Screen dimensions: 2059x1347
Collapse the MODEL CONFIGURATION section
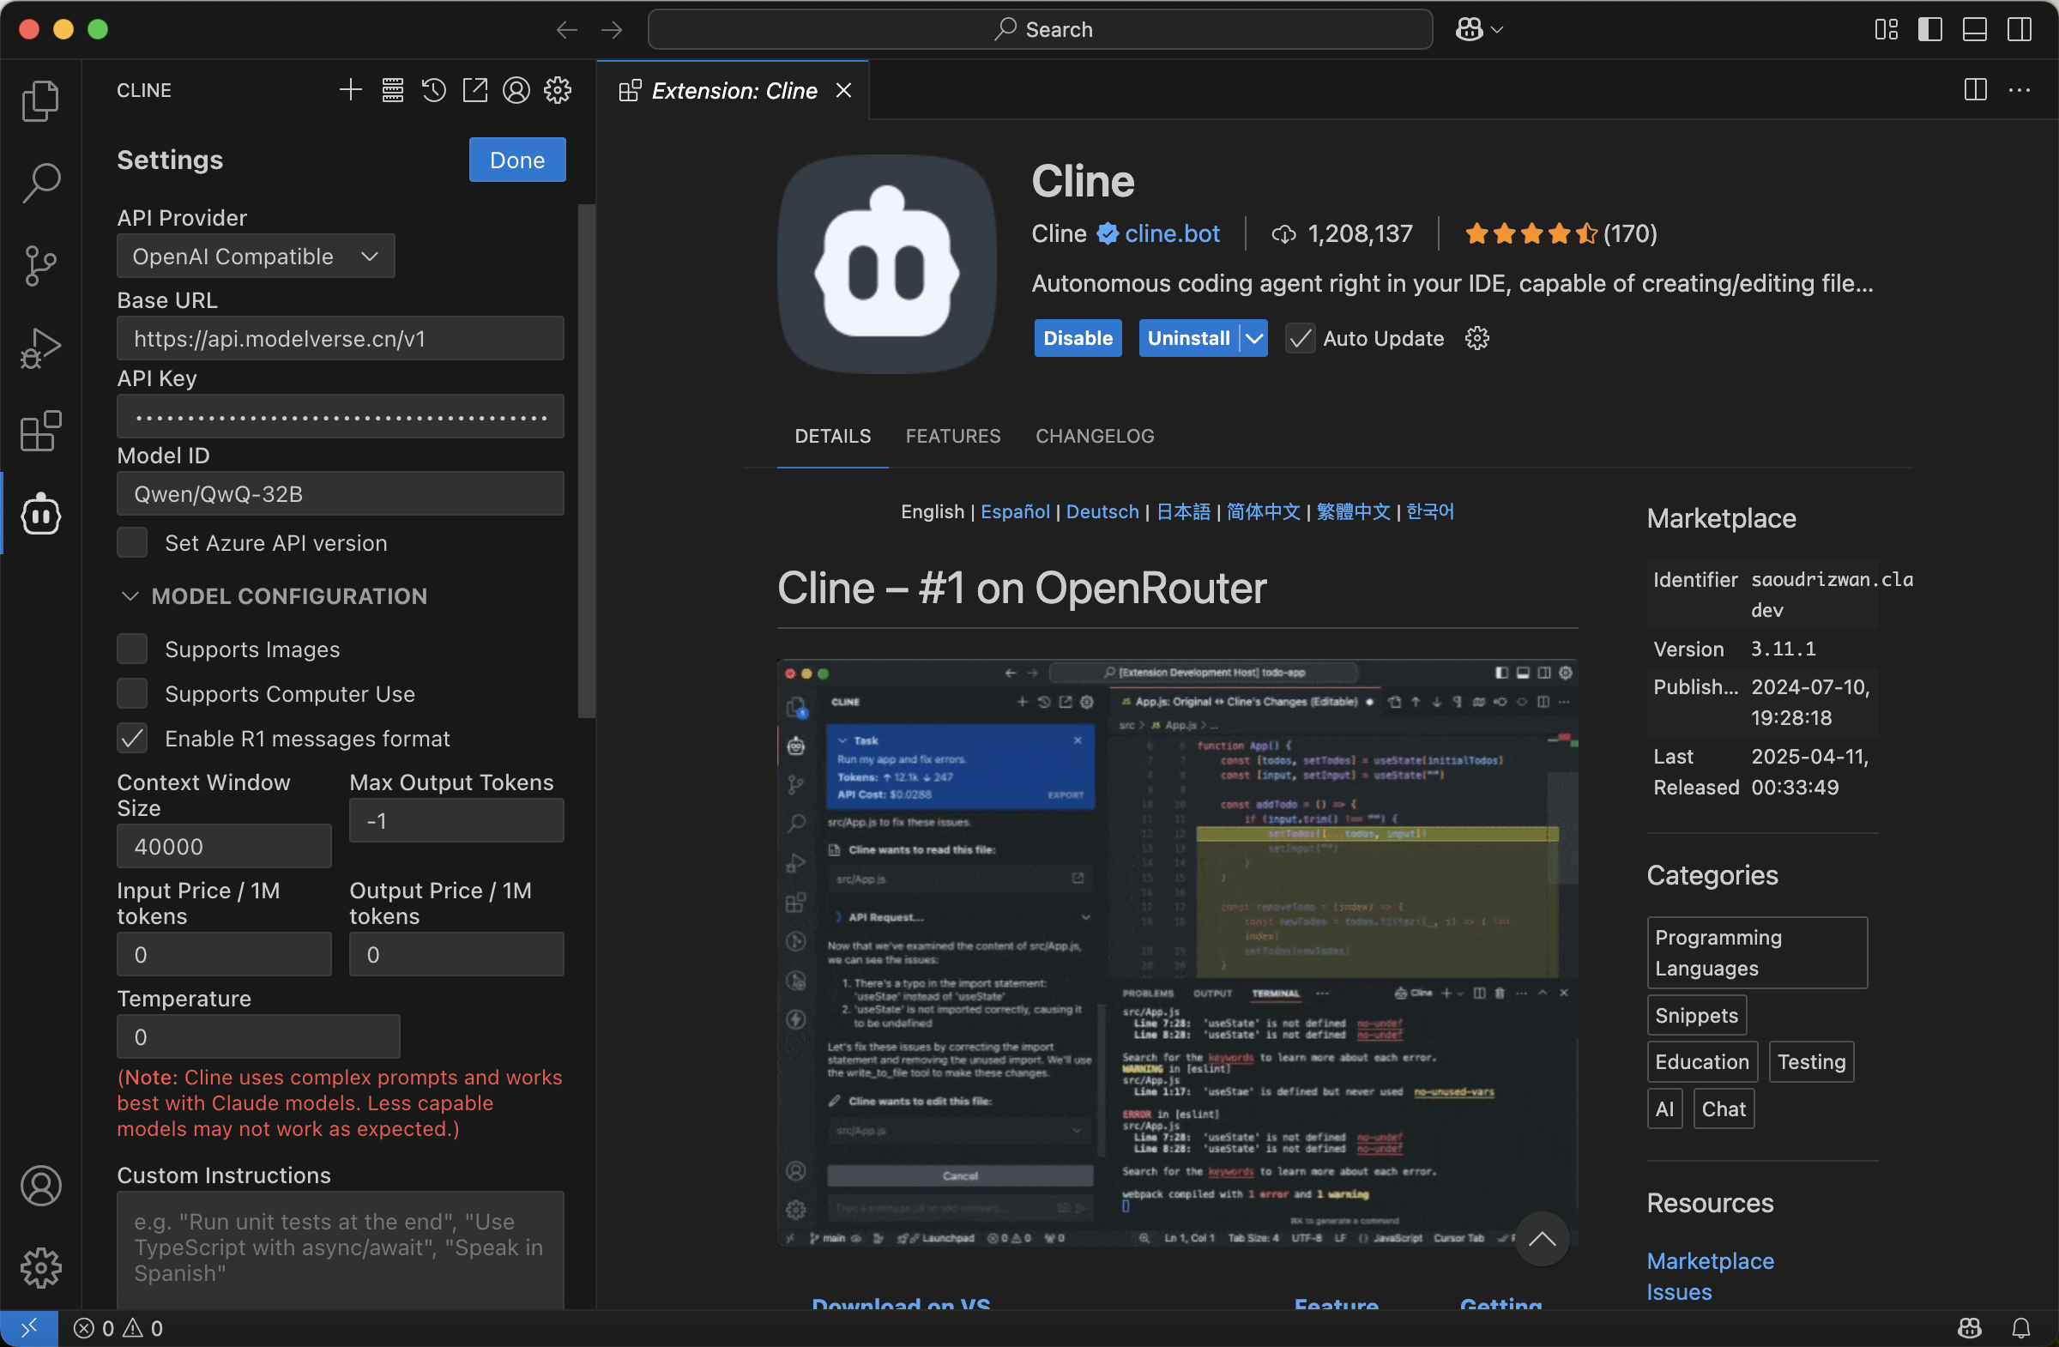(273, 596)
